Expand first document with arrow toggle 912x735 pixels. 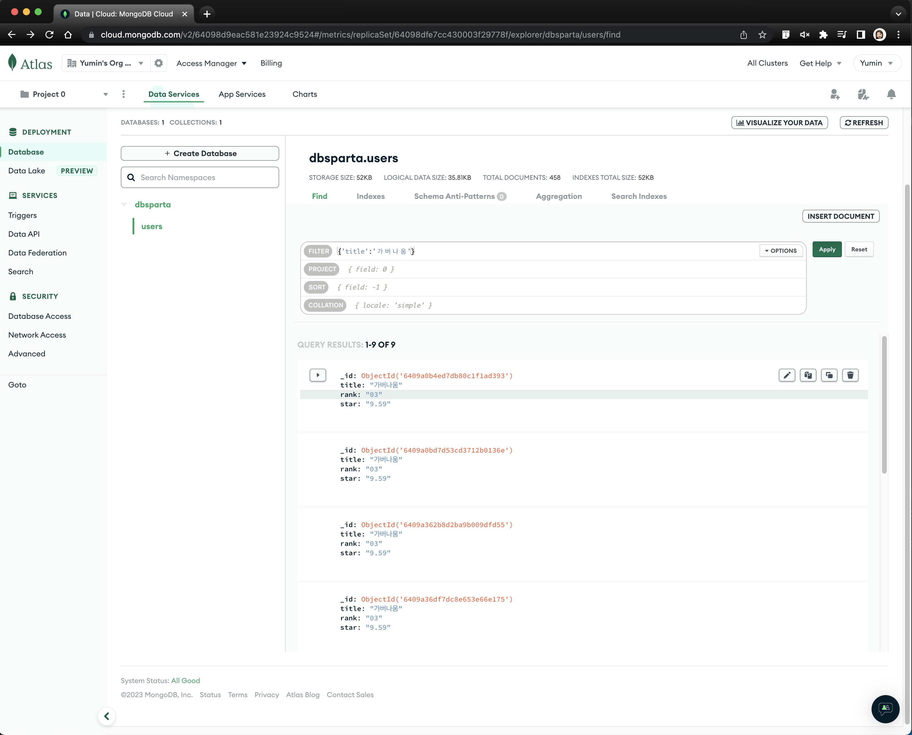[318, 375]
